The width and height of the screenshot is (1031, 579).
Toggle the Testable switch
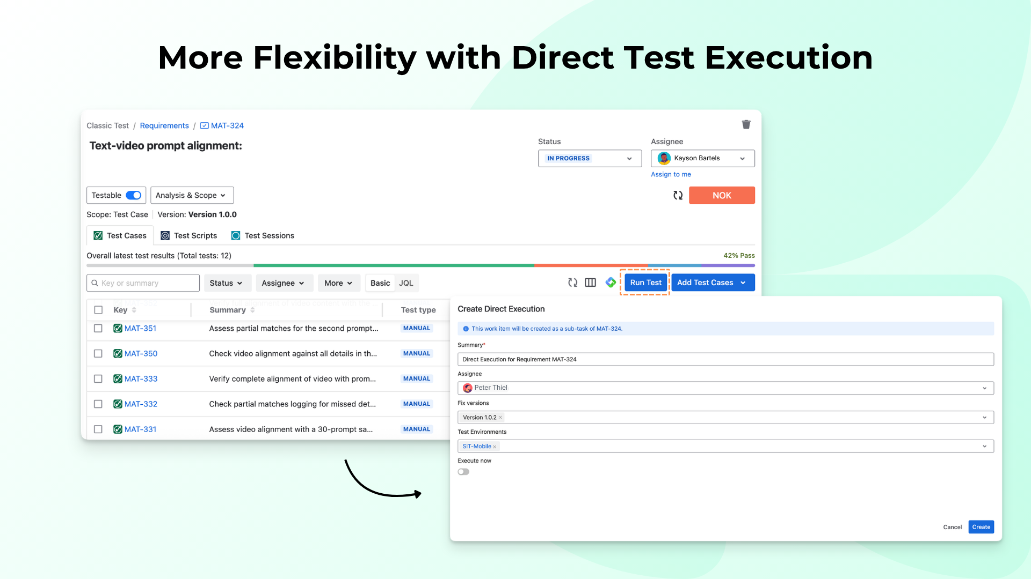tap(133, 195)
